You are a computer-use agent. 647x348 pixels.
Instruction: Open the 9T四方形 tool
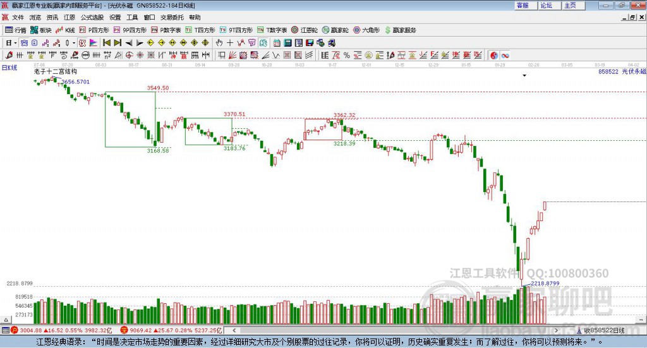236,30
